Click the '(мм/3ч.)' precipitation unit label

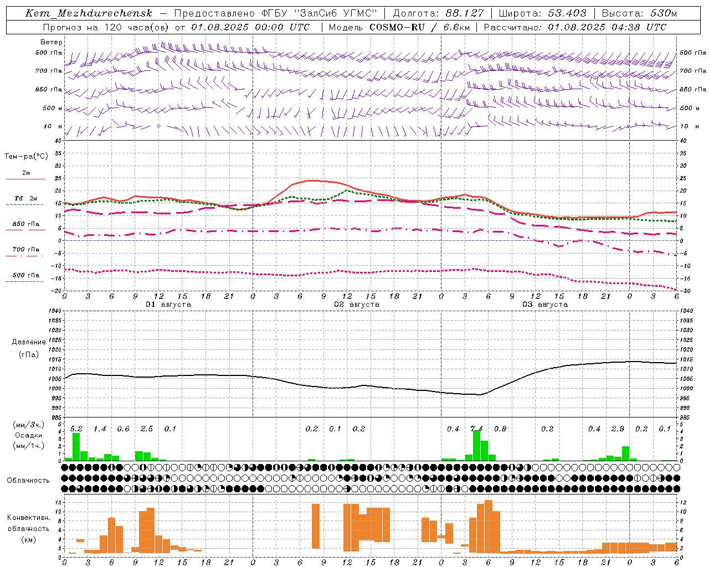click(29, 425)
